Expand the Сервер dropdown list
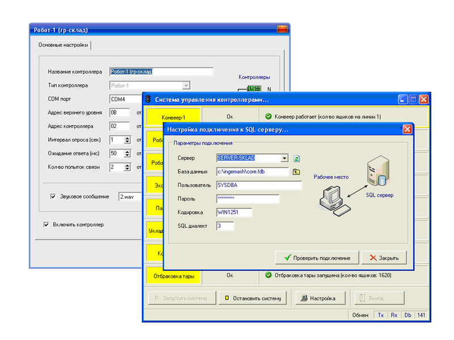This screenshot has width=454, height=340. tap(284, 158)
